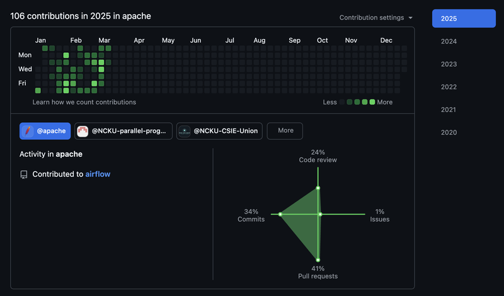504x296 pixels.
Task: Click the '41% Pull requests' label
Action: coord(318,272)
